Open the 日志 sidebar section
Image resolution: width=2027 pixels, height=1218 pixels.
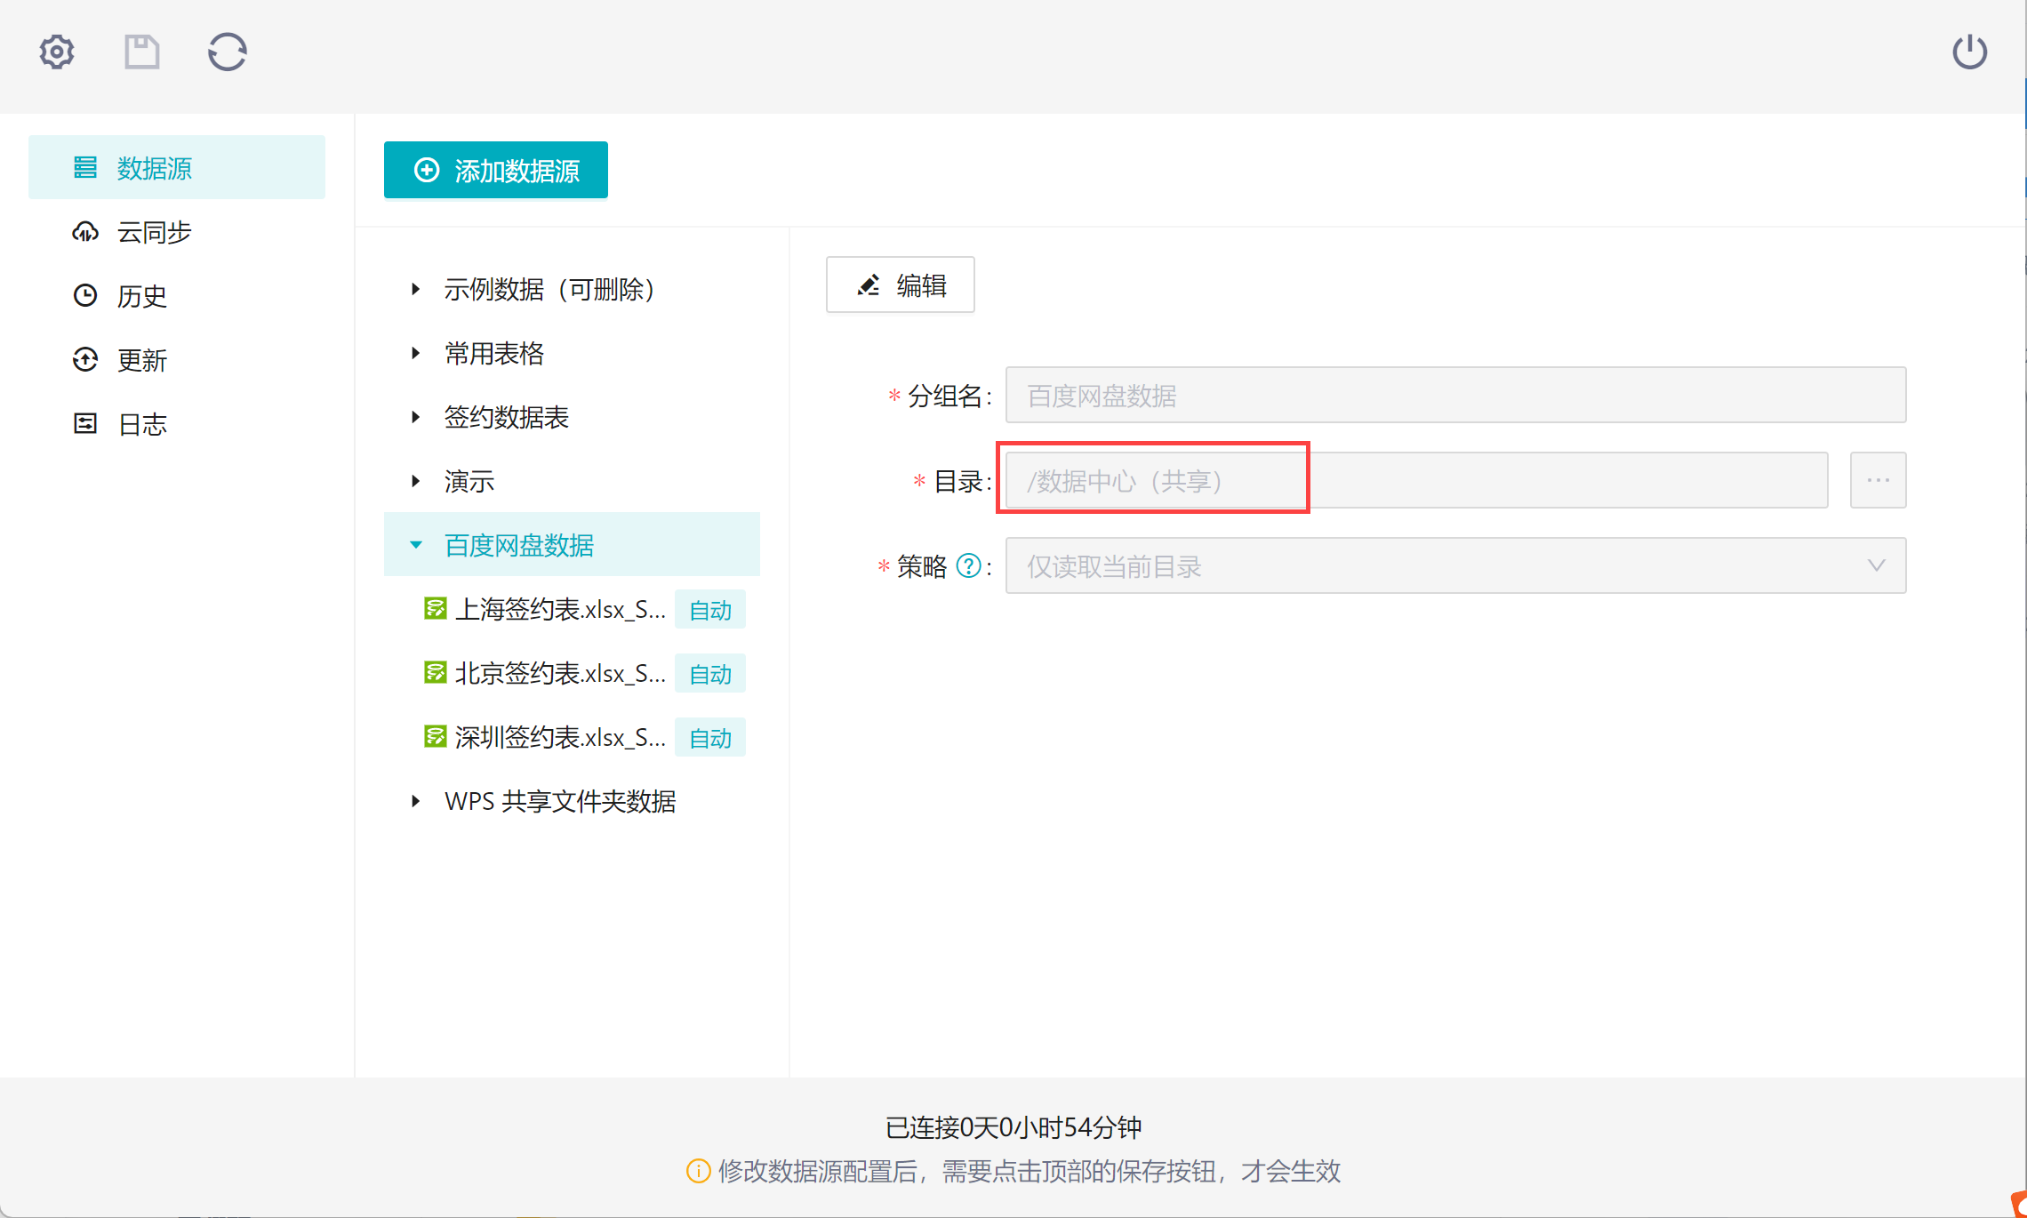[141, 424]
